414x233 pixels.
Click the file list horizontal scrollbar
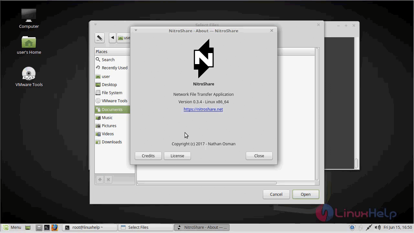(207, 183)
